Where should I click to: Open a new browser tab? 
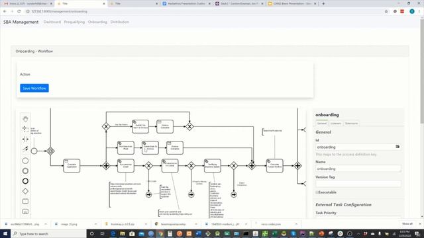[323, 4]
